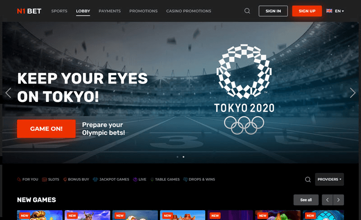Screen dimensions: 361x220
Task: Click the Sign In button
Action: (273, 11)
